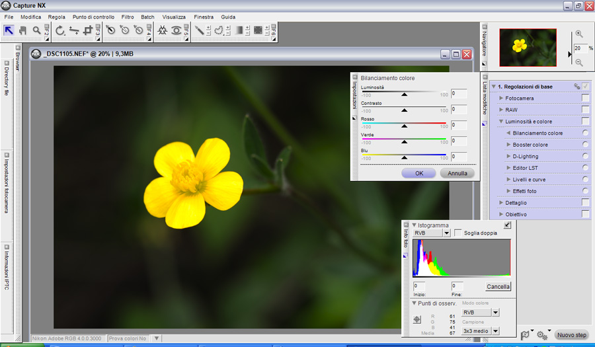Click the histogram panel collapse arrow icon
This screenshot has height=347, width=595.
click(507, 225)
